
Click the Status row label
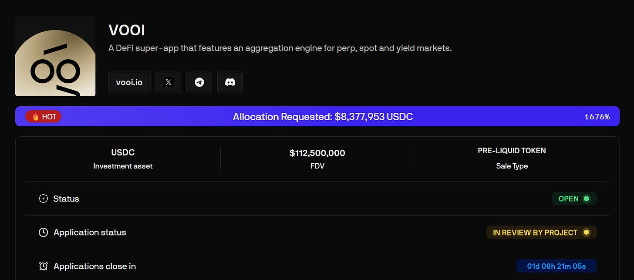66,199
